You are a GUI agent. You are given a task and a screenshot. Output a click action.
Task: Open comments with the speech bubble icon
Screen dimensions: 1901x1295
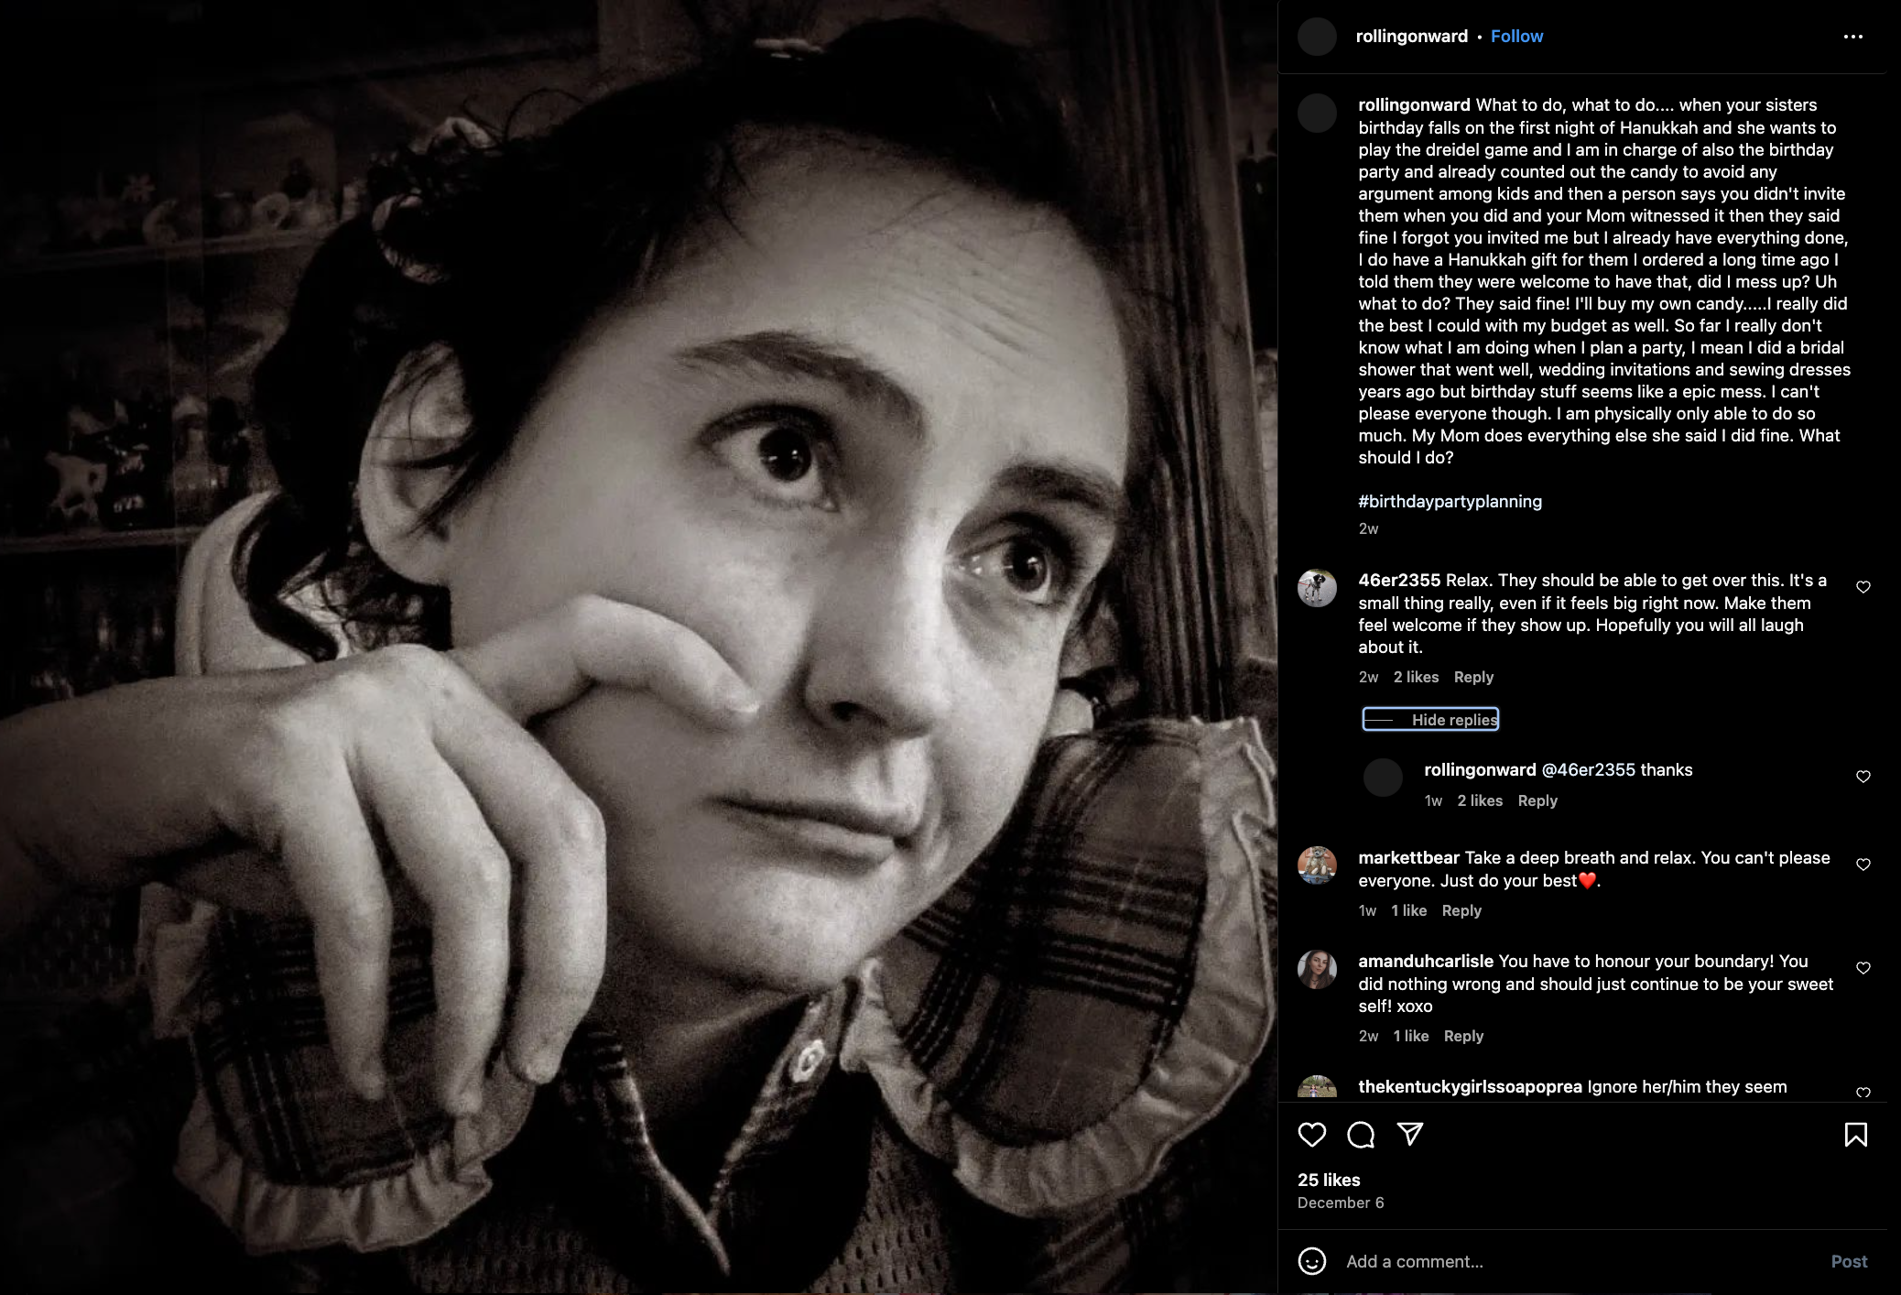coord(1361,1135)
